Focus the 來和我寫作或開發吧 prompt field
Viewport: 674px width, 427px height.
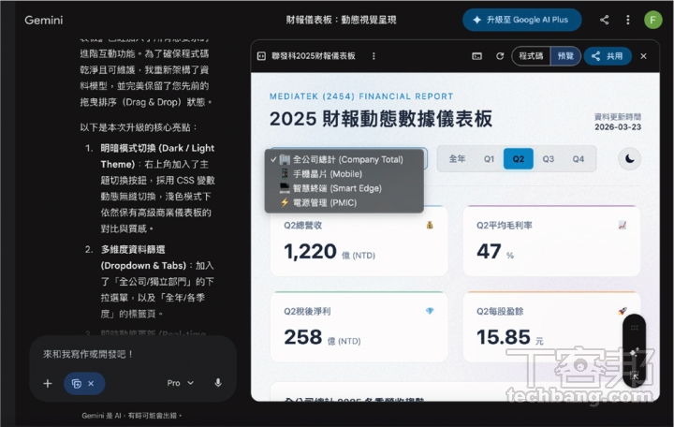(x=132, y=354)
